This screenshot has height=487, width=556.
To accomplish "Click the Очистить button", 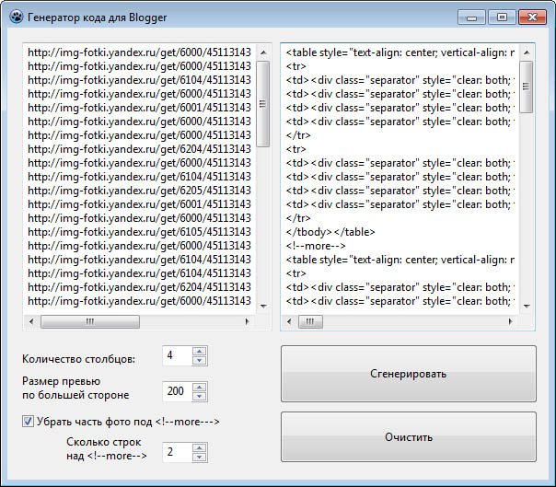I will tap(409, 436).
